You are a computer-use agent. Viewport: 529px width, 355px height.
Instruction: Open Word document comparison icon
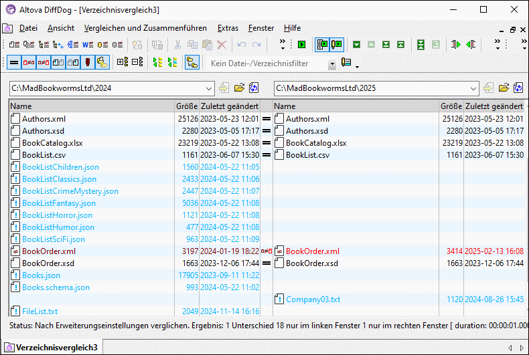point(87,45)
